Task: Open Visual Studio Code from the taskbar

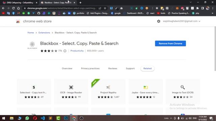Action: (x=43, y=118)
